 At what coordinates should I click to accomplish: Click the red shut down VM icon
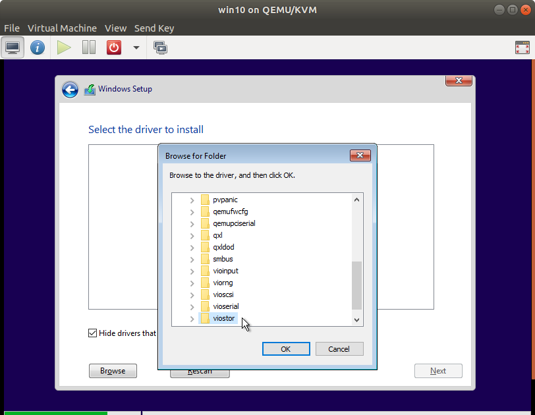coord(113,47)
